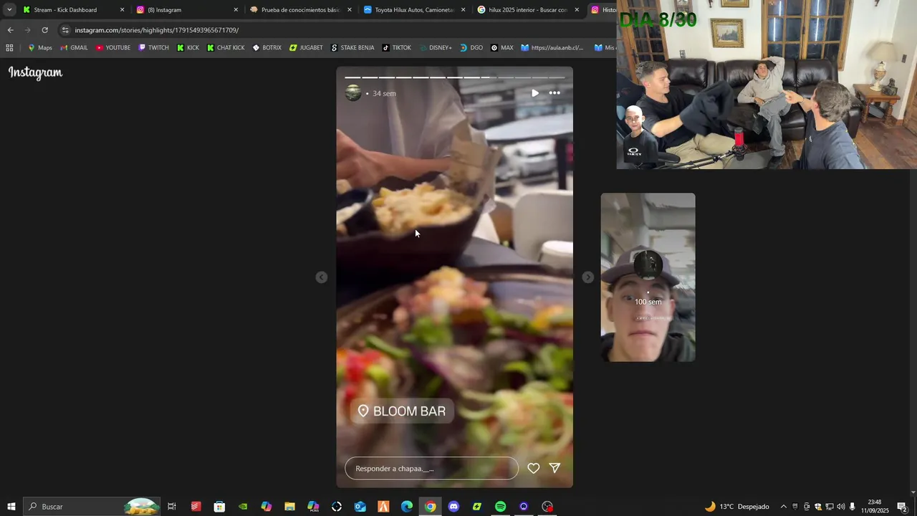The height and width of the screenshot is (516, 917).
Task: Open the BOTRIX bookmark
Action: point(267,48)
